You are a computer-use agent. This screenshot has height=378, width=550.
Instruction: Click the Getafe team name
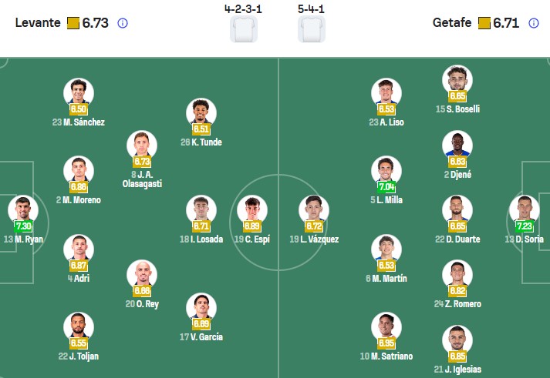453,23
